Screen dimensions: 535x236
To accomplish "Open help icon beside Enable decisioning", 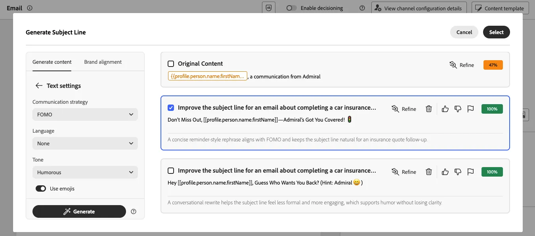I will click(x=362, y=8).
